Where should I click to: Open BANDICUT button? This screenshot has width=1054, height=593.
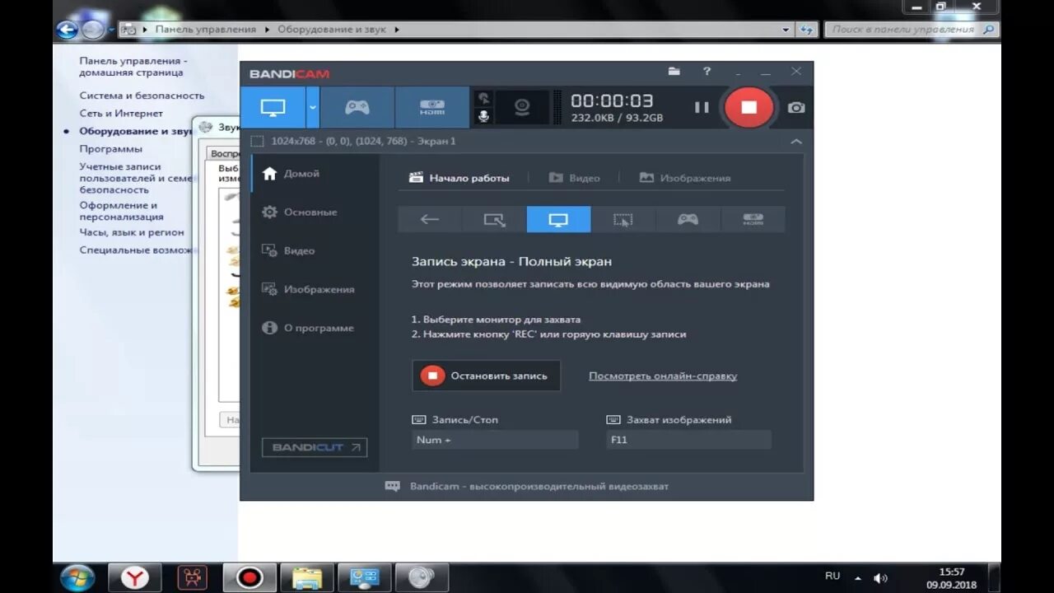click(x=315, y=448)
